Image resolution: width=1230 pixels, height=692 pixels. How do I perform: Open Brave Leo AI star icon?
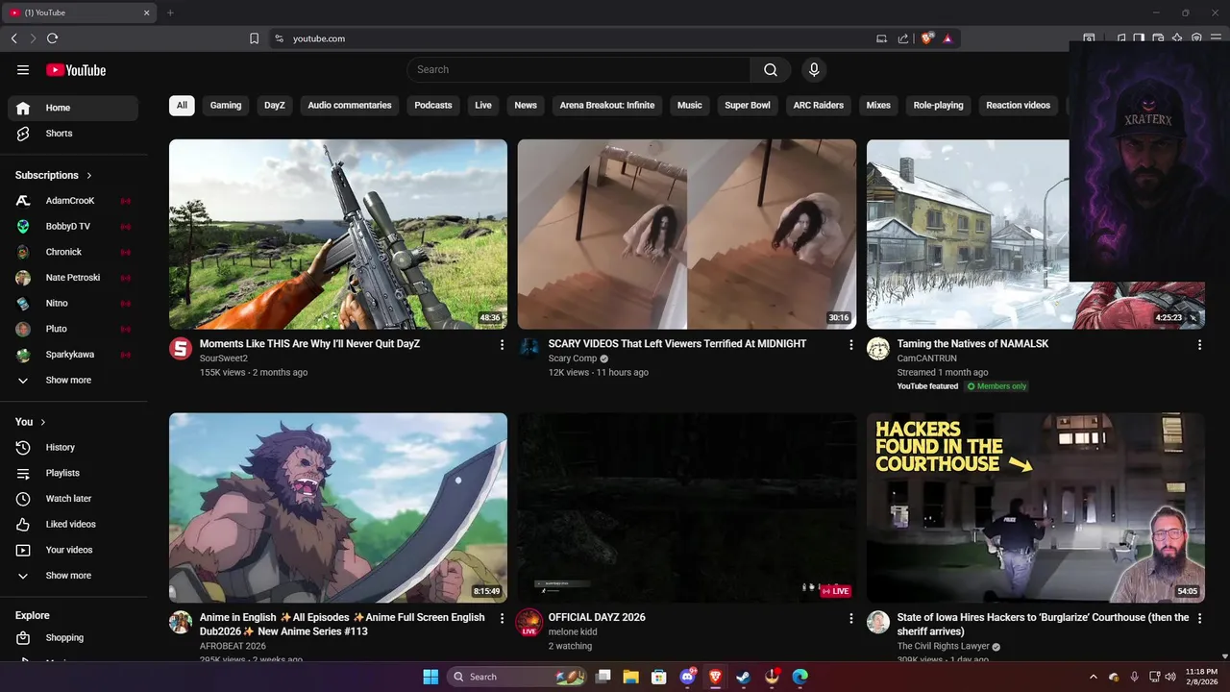click(x=1177, y=38)
